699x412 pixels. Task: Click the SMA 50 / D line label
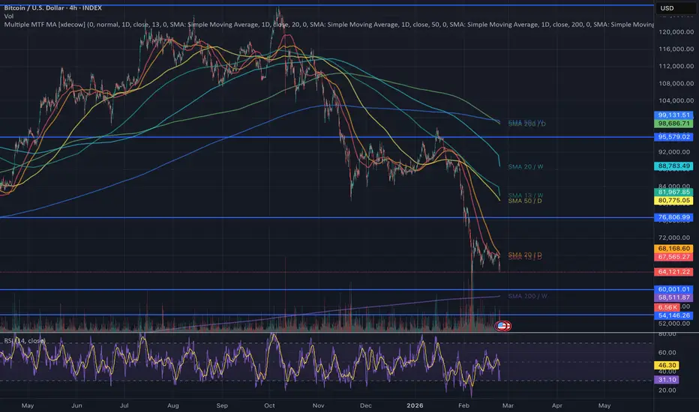pos(525,201)
